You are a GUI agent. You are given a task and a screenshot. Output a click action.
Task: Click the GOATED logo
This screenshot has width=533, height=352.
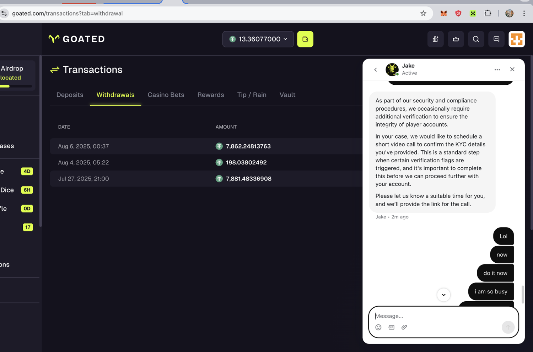[77, 39]
